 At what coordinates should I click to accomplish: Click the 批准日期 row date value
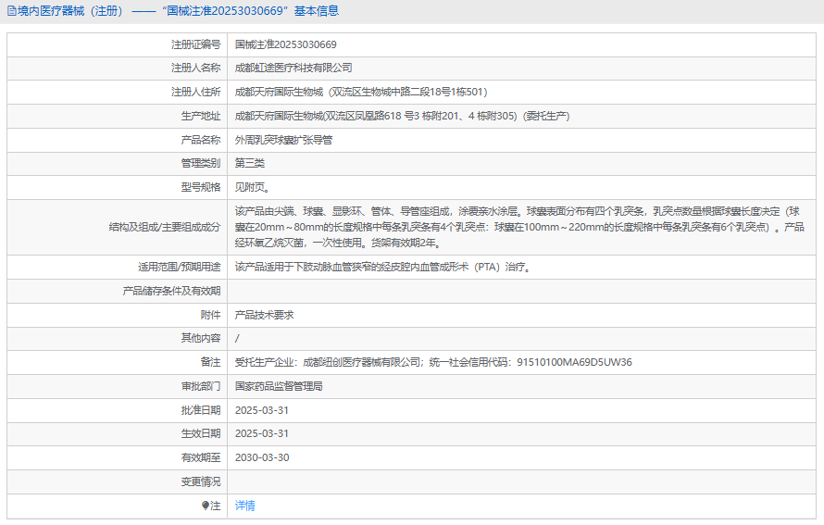262,410
